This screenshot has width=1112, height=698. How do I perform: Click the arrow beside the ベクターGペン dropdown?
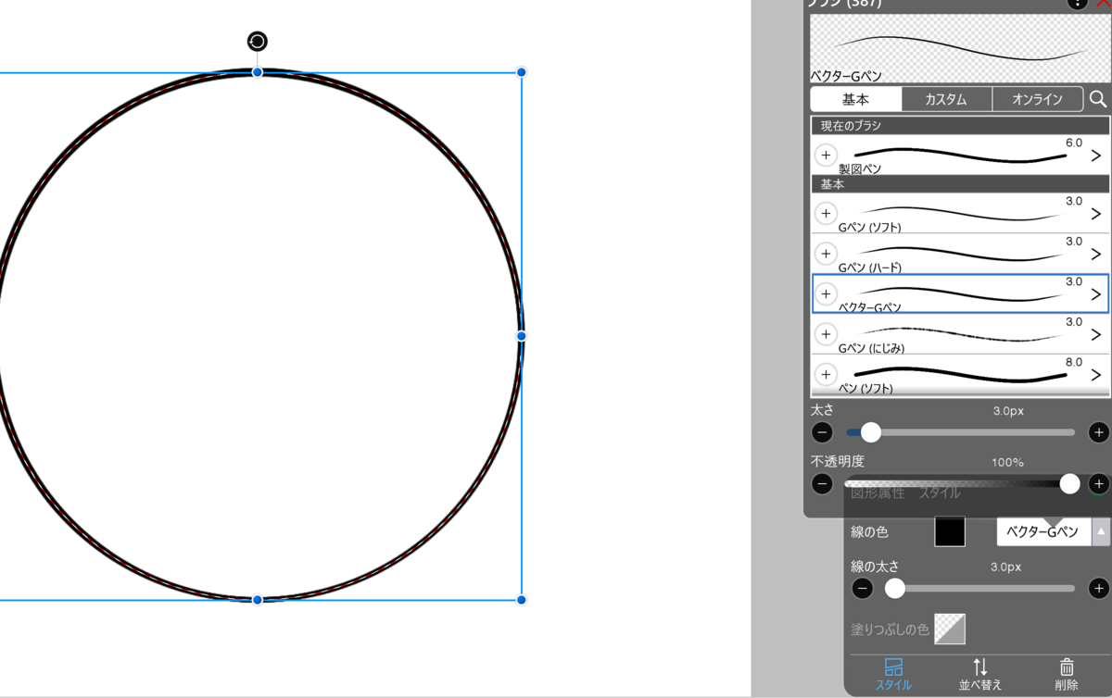click(x=1101, y=532)
